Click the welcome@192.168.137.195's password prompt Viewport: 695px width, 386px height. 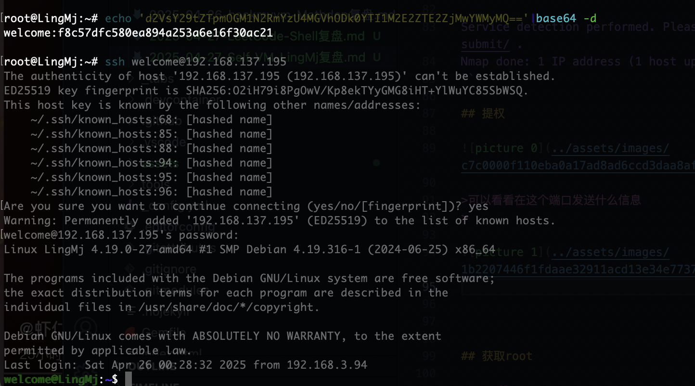click(x=121, y=235)
